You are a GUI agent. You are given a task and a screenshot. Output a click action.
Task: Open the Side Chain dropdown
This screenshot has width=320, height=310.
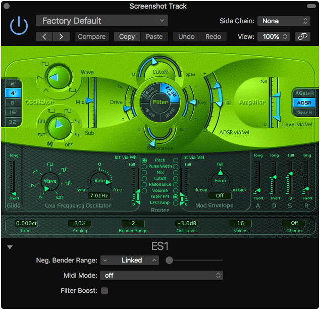[x=284, y=21]
